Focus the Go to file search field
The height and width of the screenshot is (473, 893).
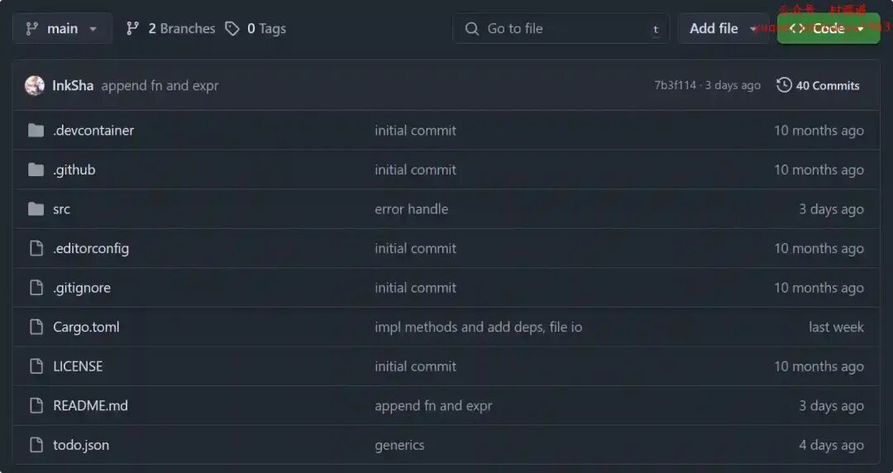click(x=561, y=29)
